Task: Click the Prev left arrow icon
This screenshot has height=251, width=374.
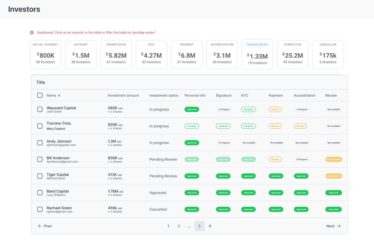Action: (x=40, y=226)
